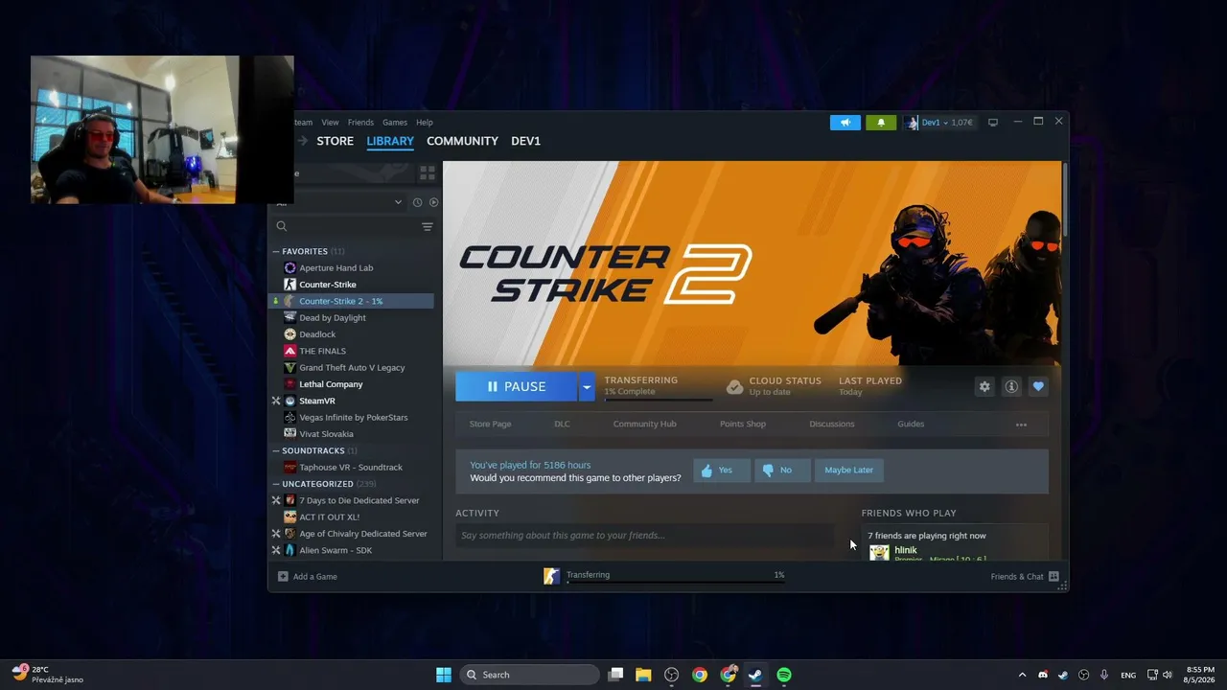Toggle the ready-to-play filter icon
Image resolution: width=1227 pixels, height=690 pixels.
click(x=434, y=202)
